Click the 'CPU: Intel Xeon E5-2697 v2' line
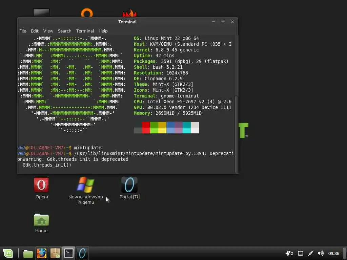This screenshot has height=260, width=347. coord(183,102)
